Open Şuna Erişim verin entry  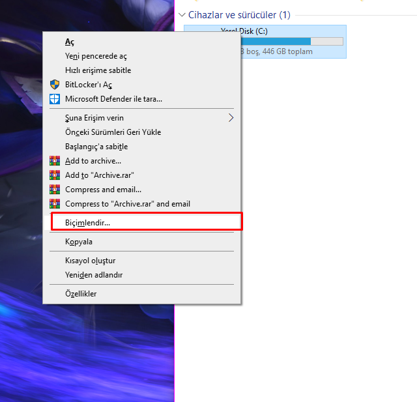tap(142, 118)
